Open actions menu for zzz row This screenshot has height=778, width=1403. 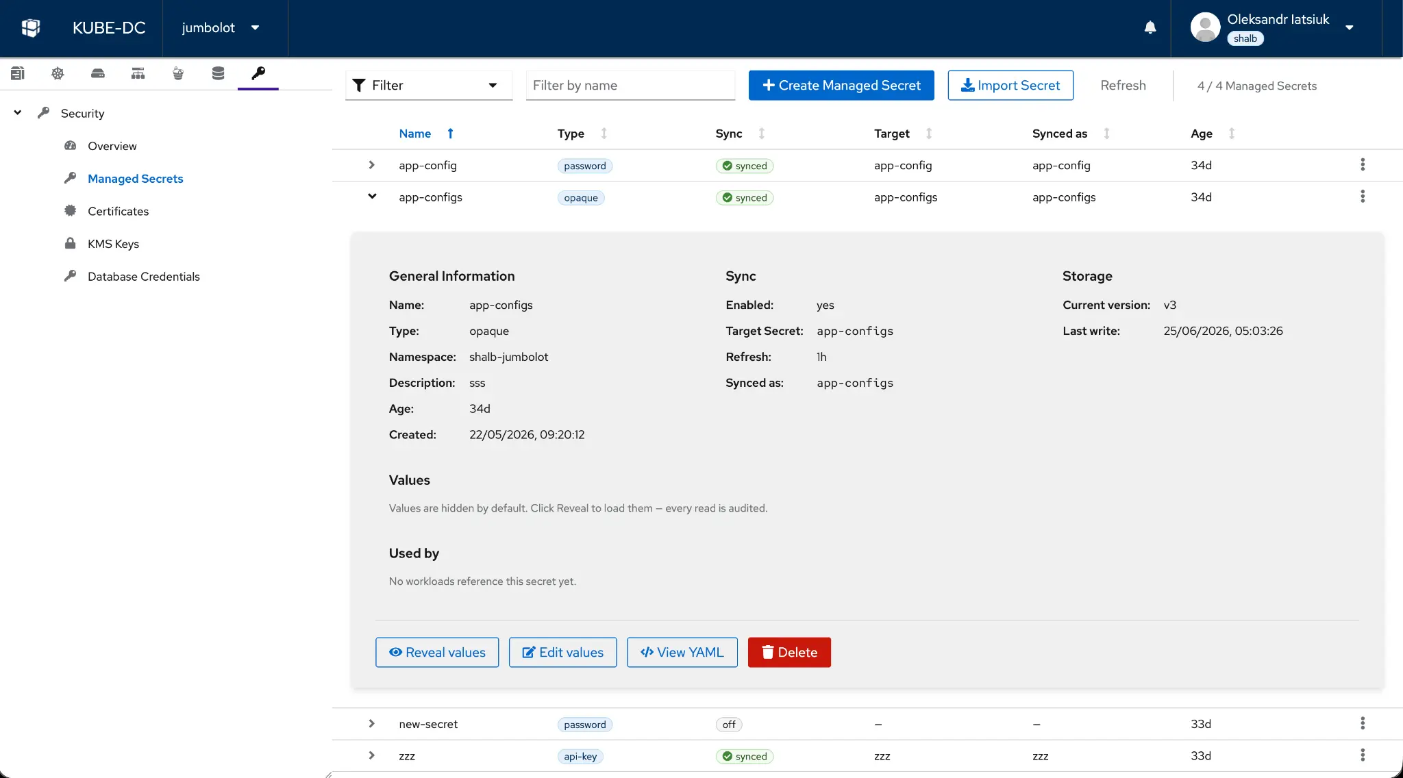(1363, 755)
